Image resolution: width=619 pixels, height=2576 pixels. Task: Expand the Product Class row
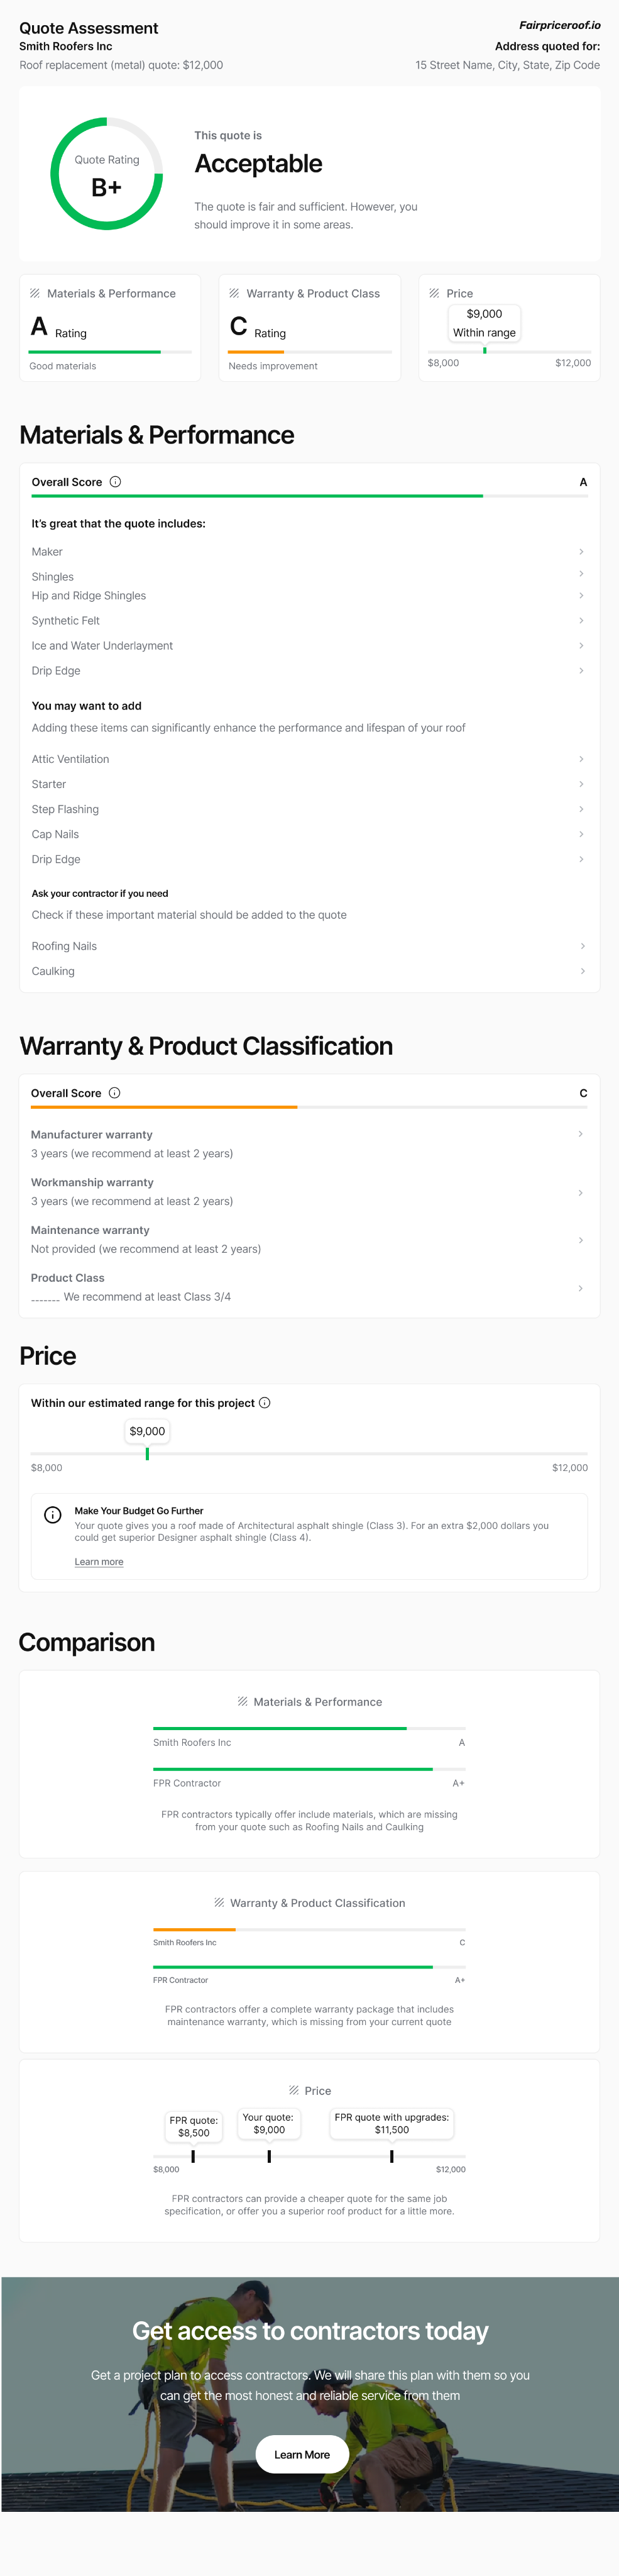pos(580,1288)
